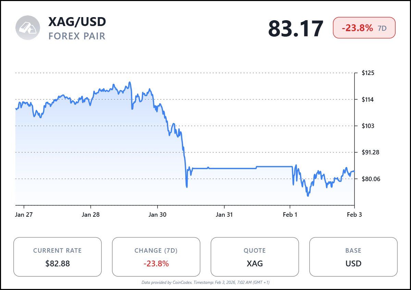411x290 pixels.
Task: Open the Change (7D) card
Action: (x=156, y=257)
